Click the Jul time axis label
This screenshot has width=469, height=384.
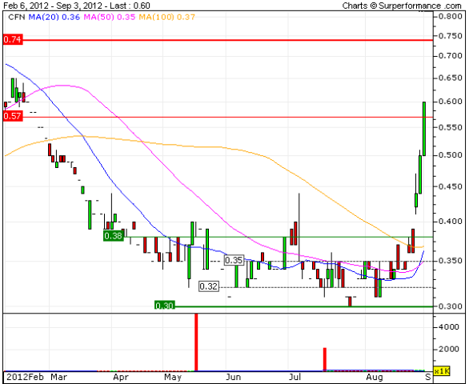(295, 377)
